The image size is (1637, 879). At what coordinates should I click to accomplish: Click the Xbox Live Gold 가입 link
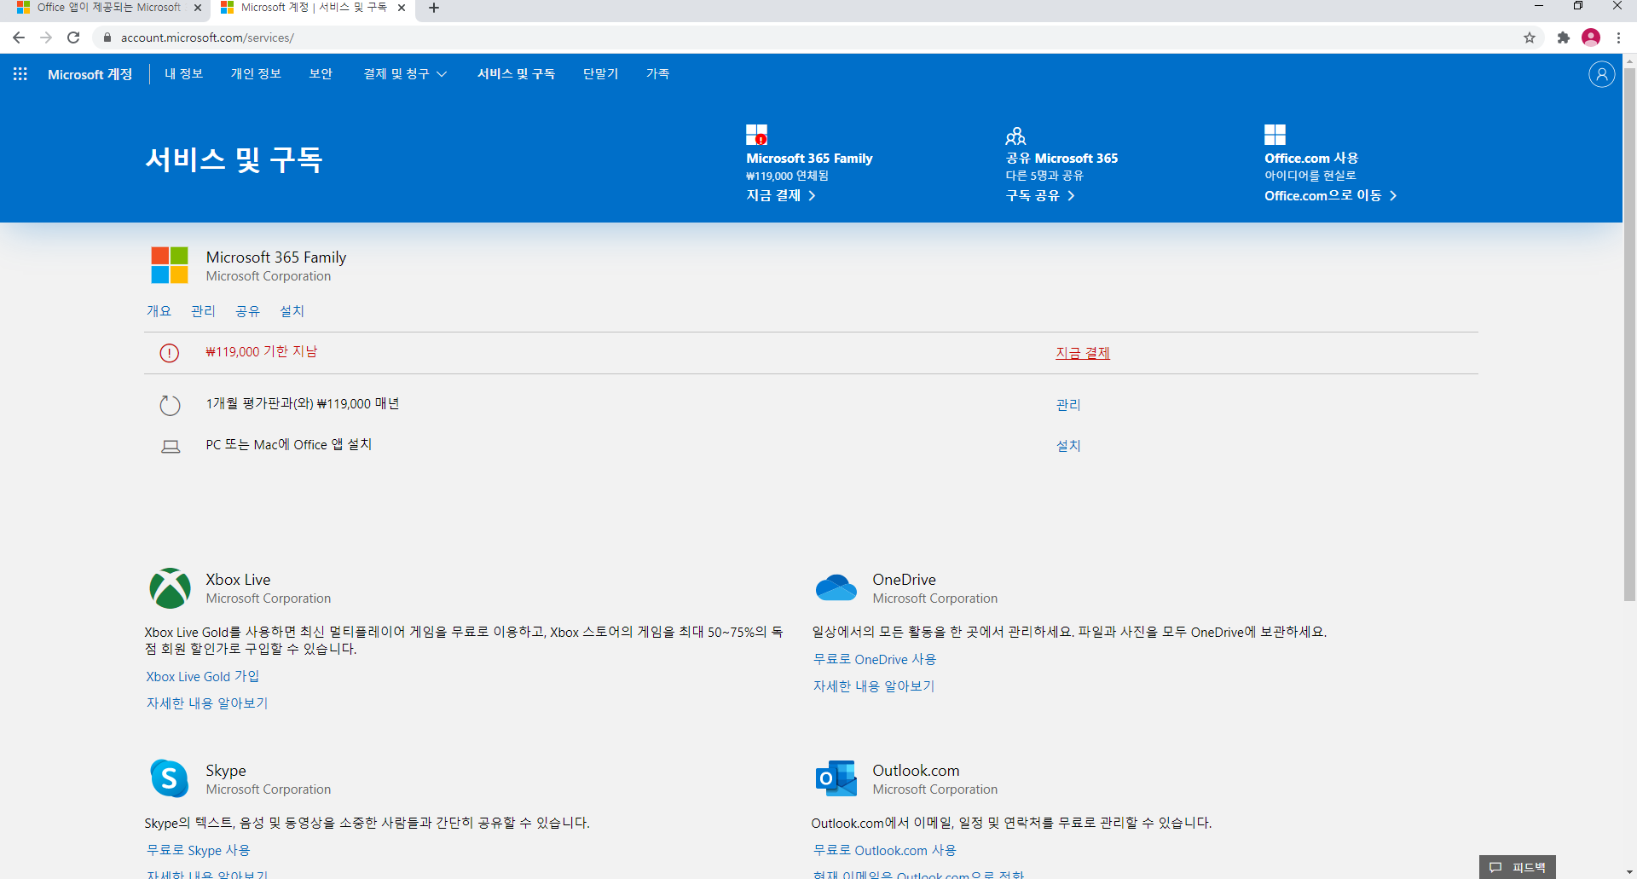[x=203, y=676]
